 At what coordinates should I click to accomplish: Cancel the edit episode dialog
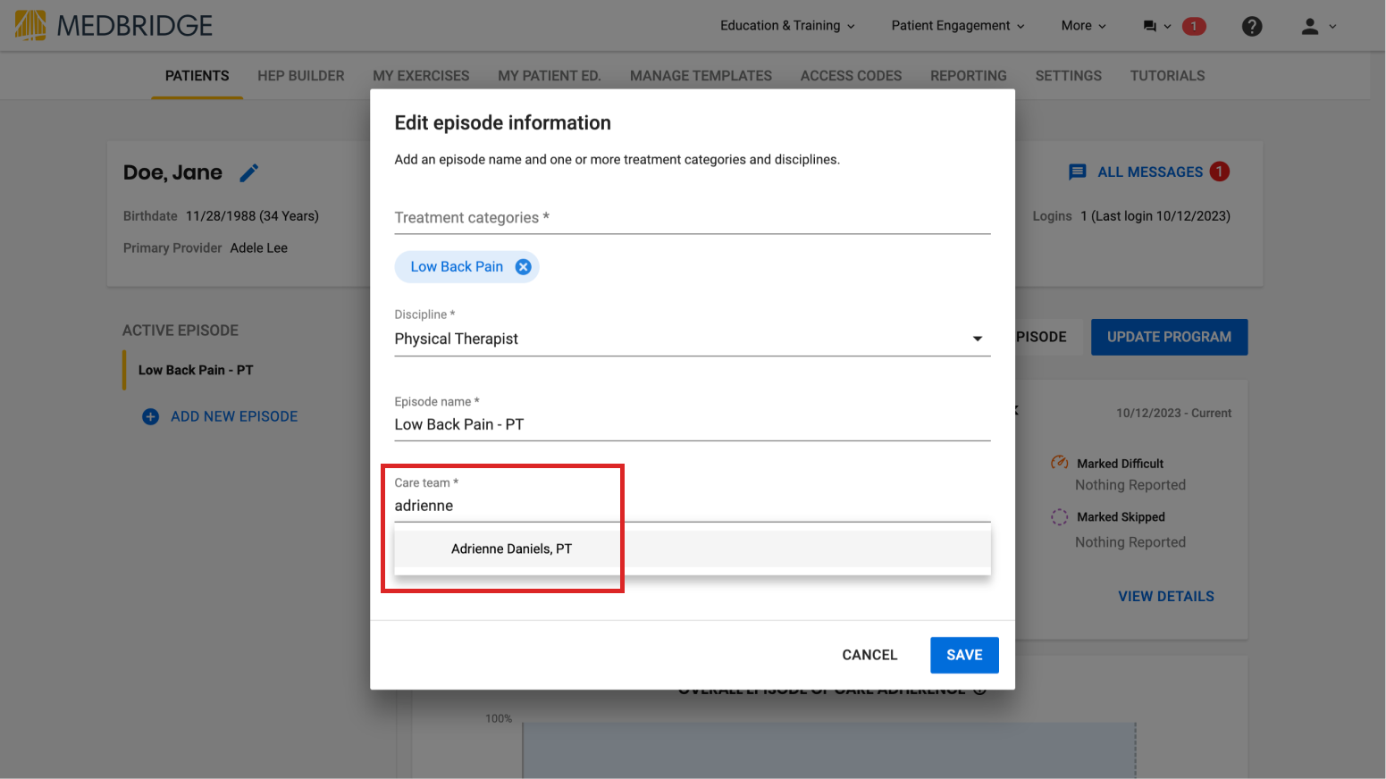point(869,655)
